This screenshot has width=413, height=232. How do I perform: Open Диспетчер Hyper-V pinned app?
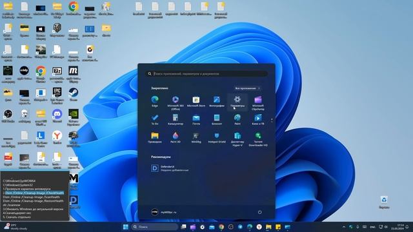click(x=237, y=139)
